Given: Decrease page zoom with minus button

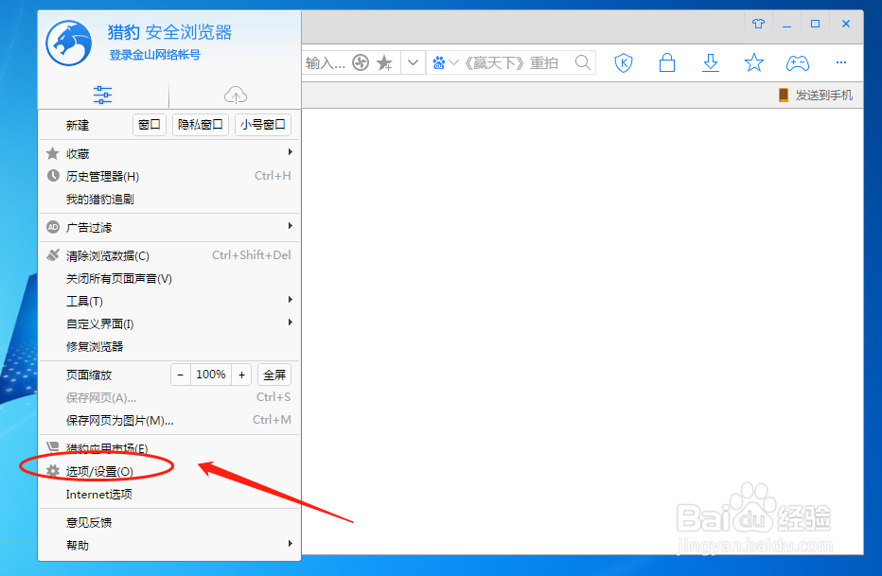Looking at the screenshot, I should (181, 375).
